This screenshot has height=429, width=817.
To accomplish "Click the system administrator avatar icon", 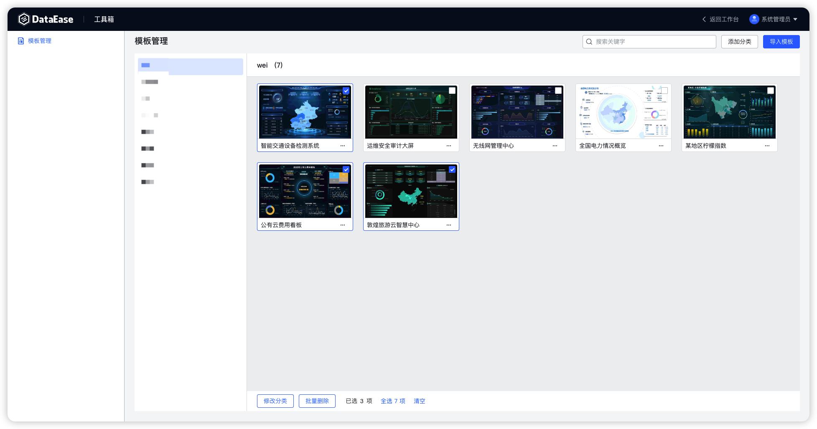I will pos(754,19).
